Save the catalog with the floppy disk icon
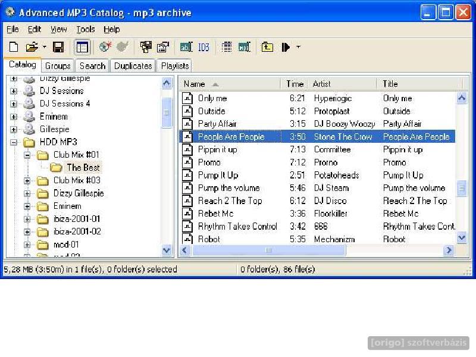 (58, 48)
